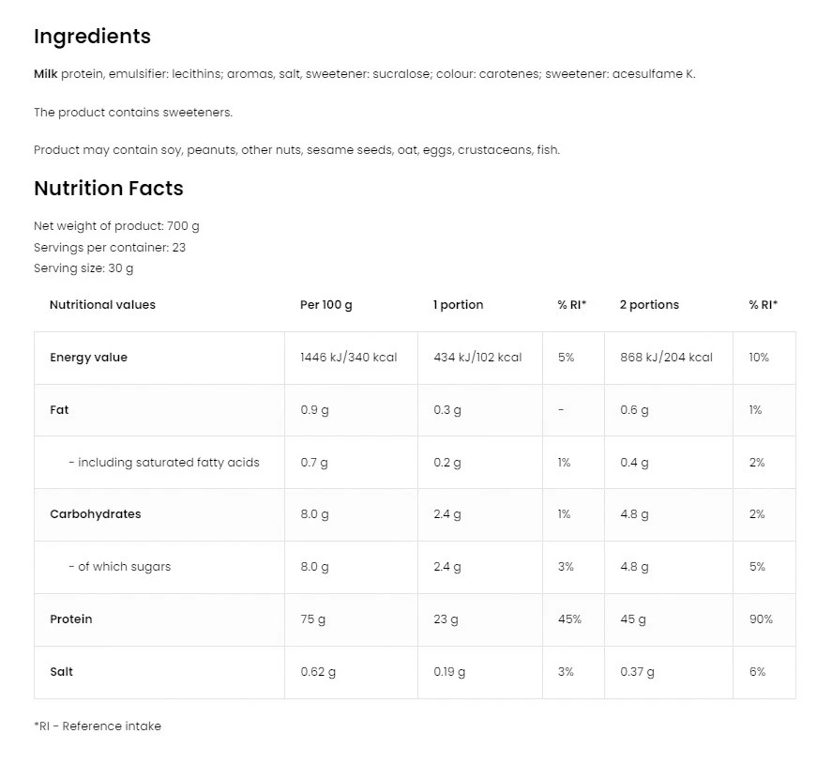Click the Protein row label
The height and width of the screenshot is (764, 832).
click(71, 619)
